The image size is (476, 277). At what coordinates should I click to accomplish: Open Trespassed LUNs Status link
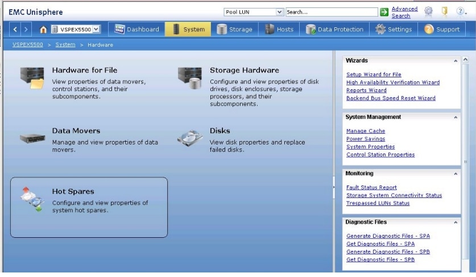[x=378, y=203]
